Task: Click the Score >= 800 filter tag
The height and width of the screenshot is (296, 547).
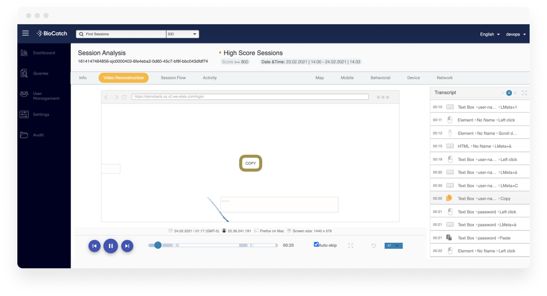Action: coord(235,62)
